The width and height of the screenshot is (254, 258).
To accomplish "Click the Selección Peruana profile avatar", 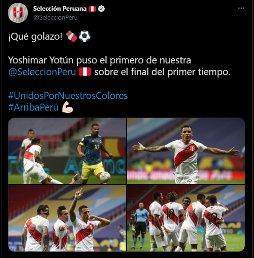I will [18, 13].
